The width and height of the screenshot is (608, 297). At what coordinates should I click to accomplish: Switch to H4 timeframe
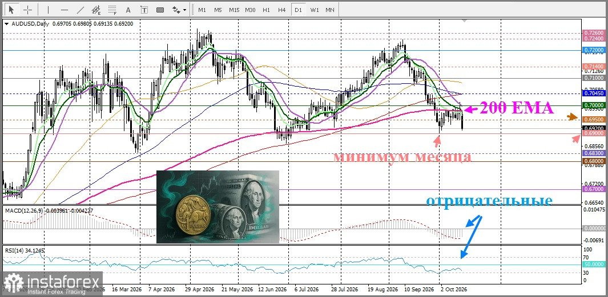tap(282, 10)
